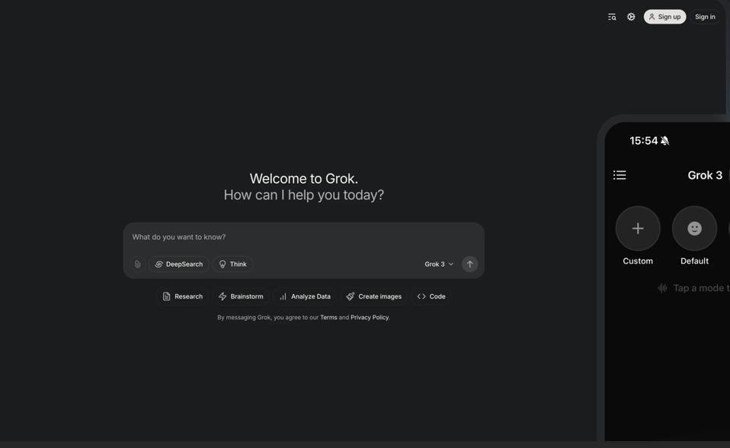Click the 15:54 clock on phone
Image resolution: width=730 pixels, height=448 pixels.
click(x=643, y=141)
